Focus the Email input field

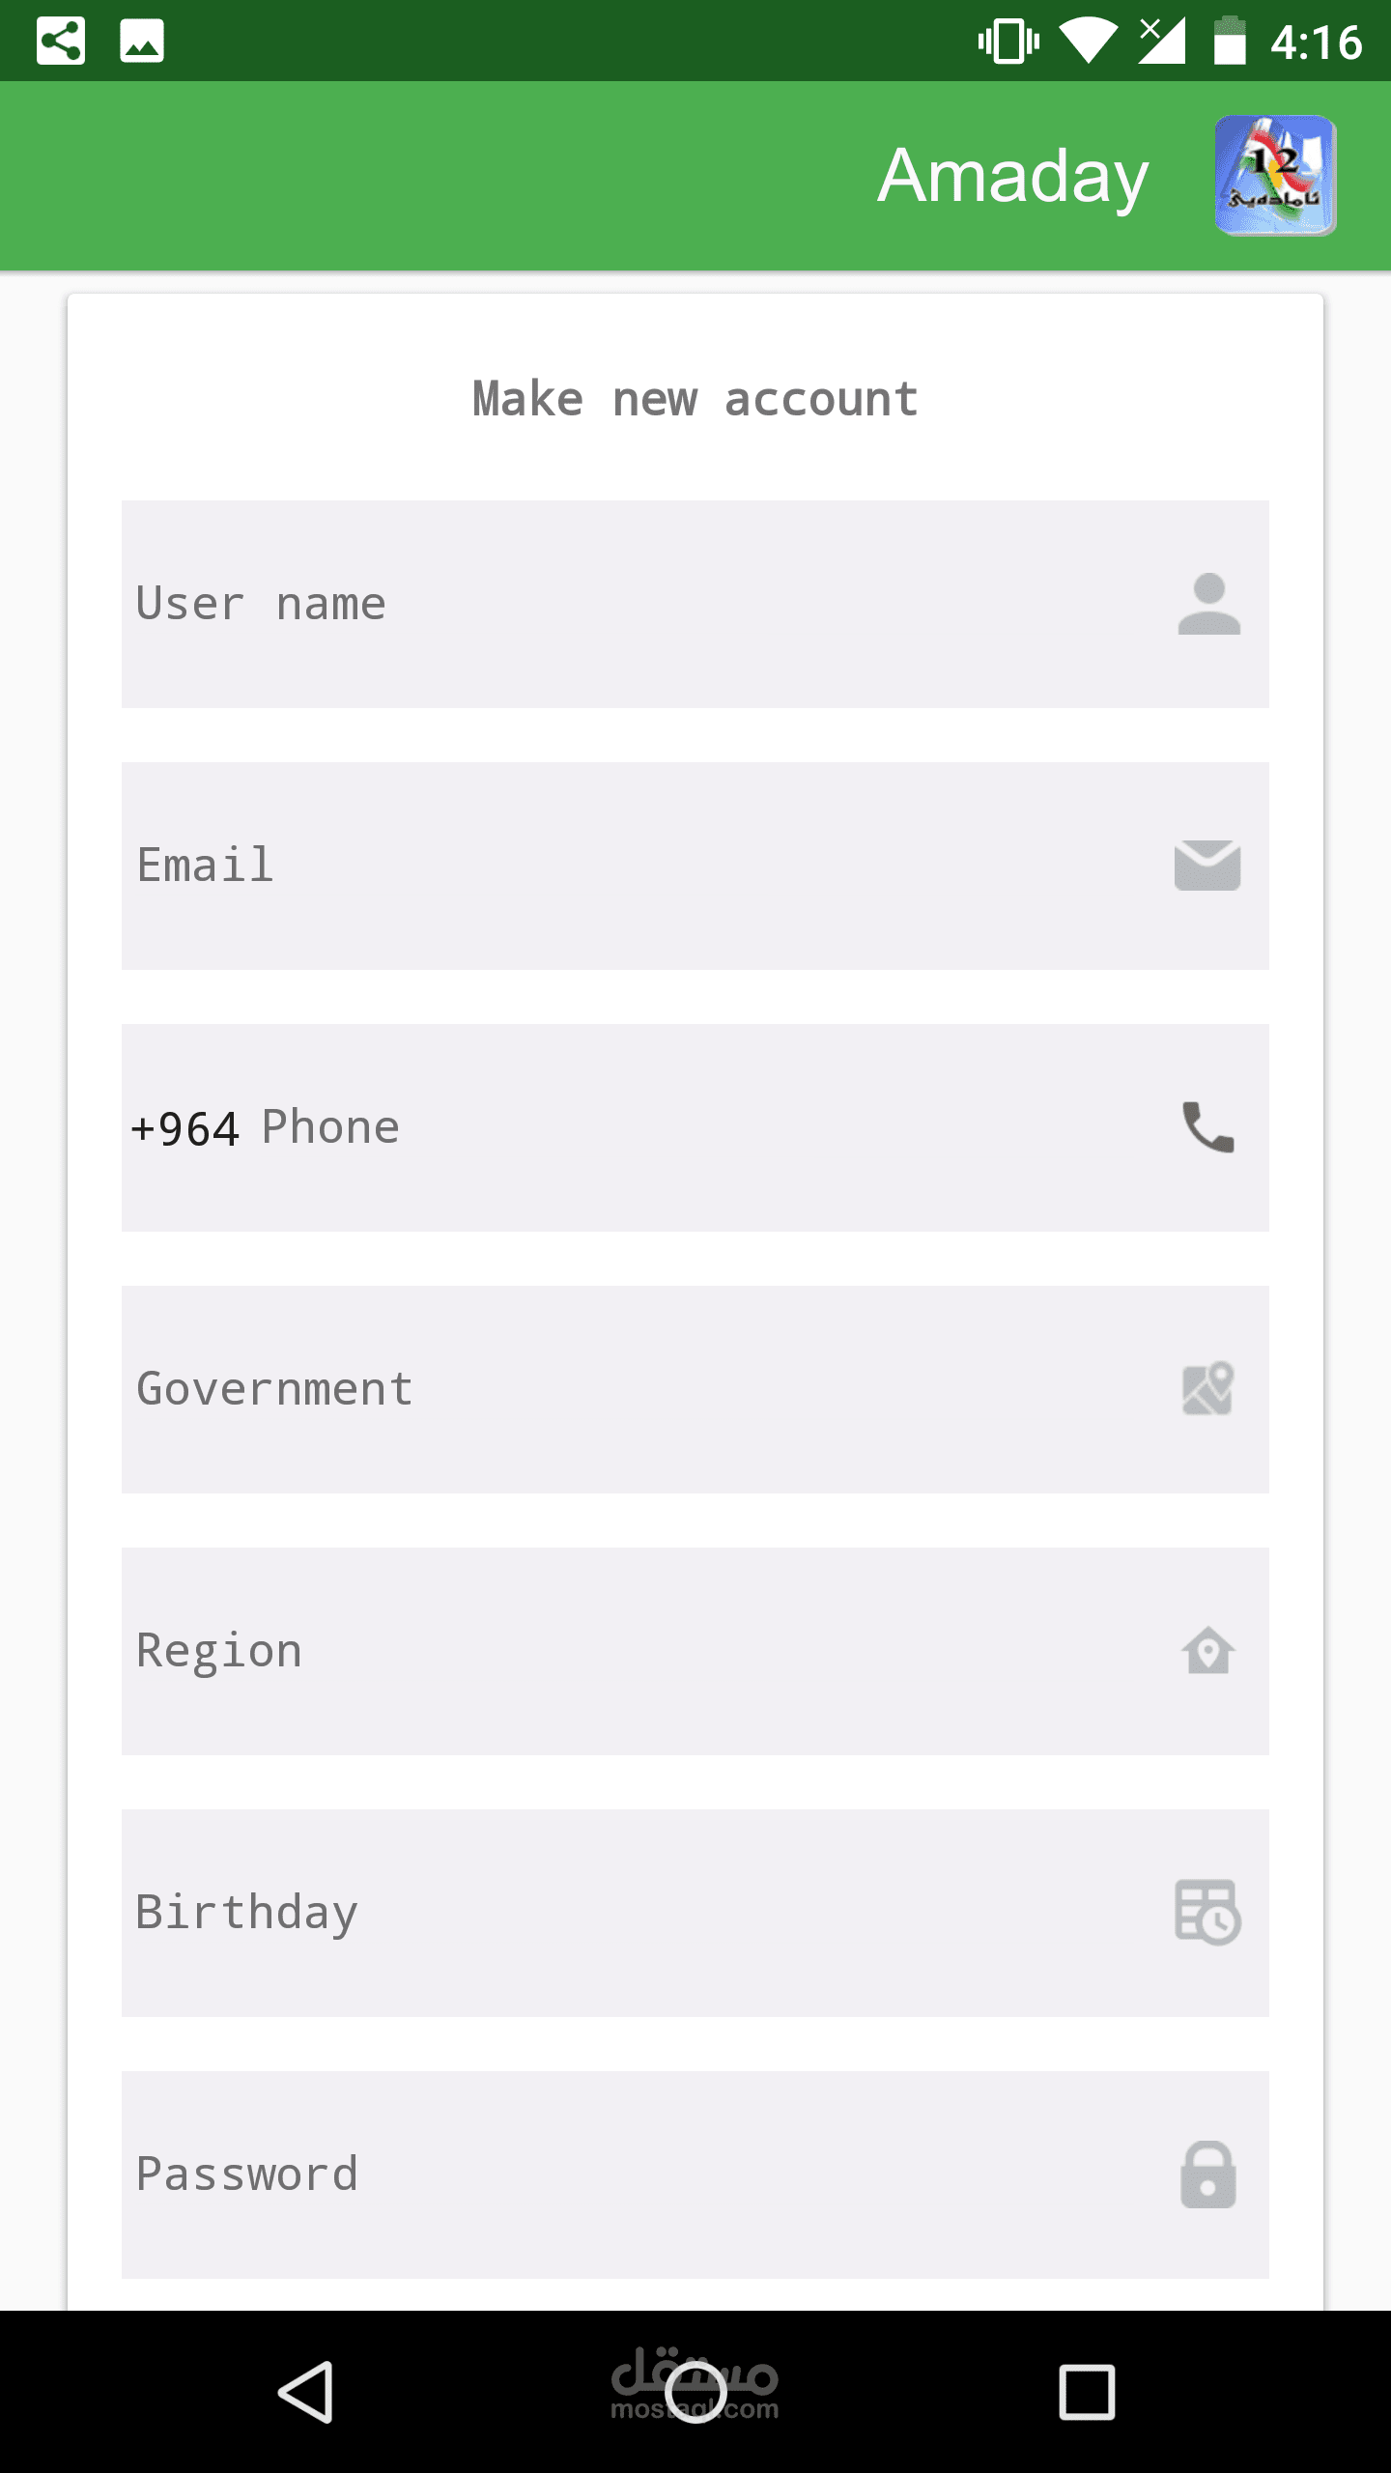coord(638,866)
